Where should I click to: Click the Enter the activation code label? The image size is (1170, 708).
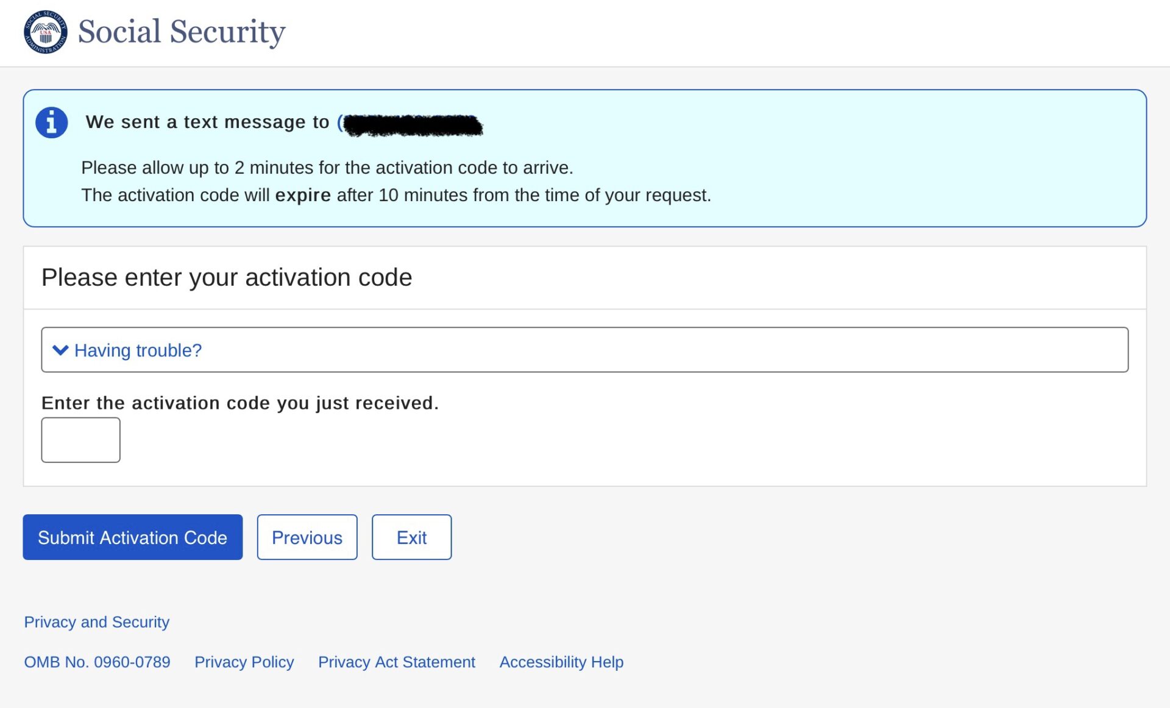pyautogui.click(x=239, y=403)
